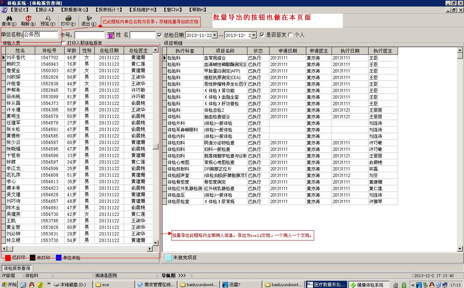
Task: Click the cyan 未做完项目 legend swatch
Action: click(168, 258)
